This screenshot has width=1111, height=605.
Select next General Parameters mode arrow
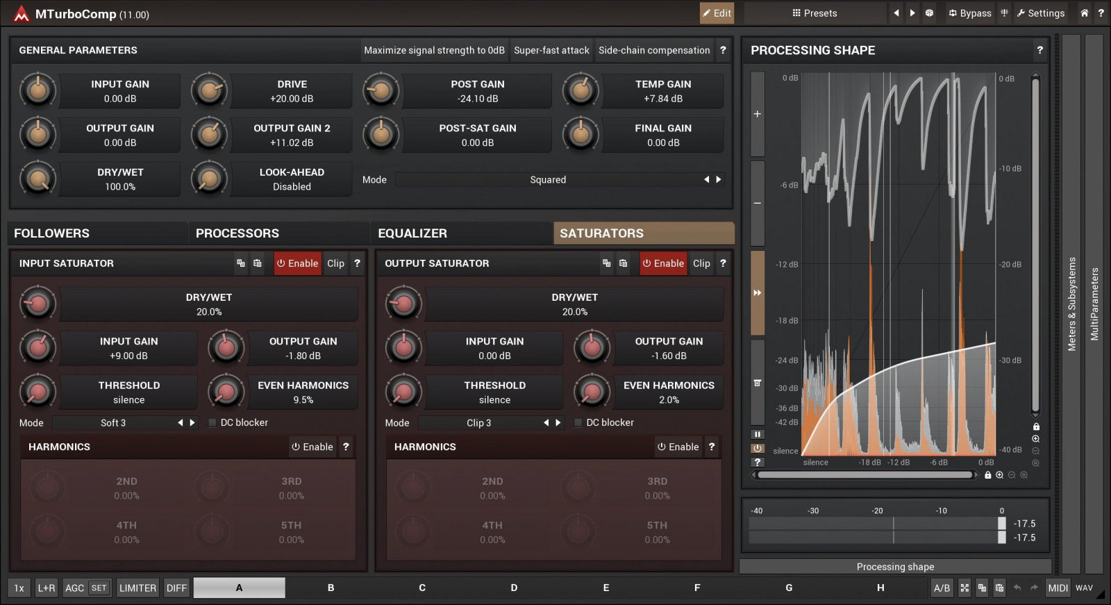click(x=719, y=179)
